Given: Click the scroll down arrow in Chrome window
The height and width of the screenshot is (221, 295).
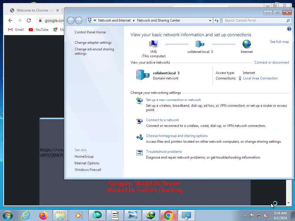Looking at the screenshot, I should click(288, 203).
